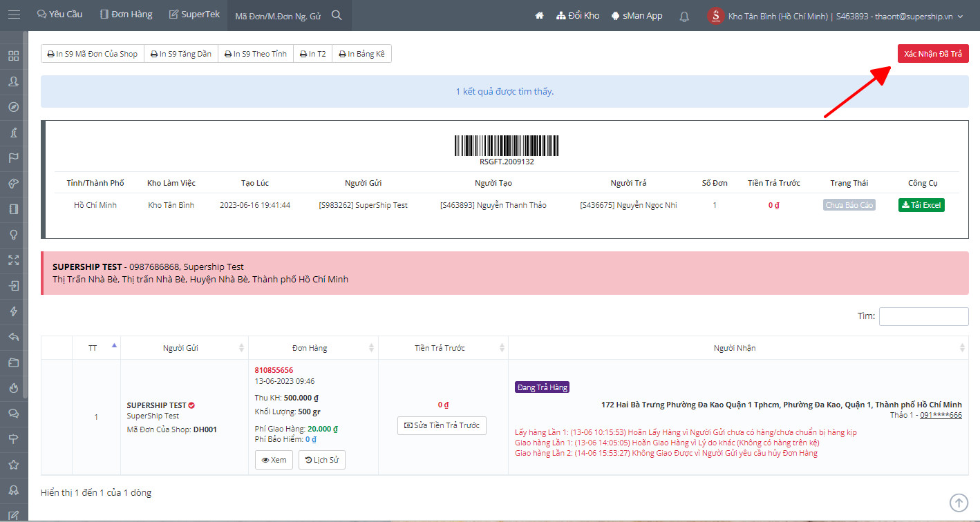The height and width of the screenshot is (522, 980).
Task: Select the sidebar notebook icon
Action: click(13, 209)
